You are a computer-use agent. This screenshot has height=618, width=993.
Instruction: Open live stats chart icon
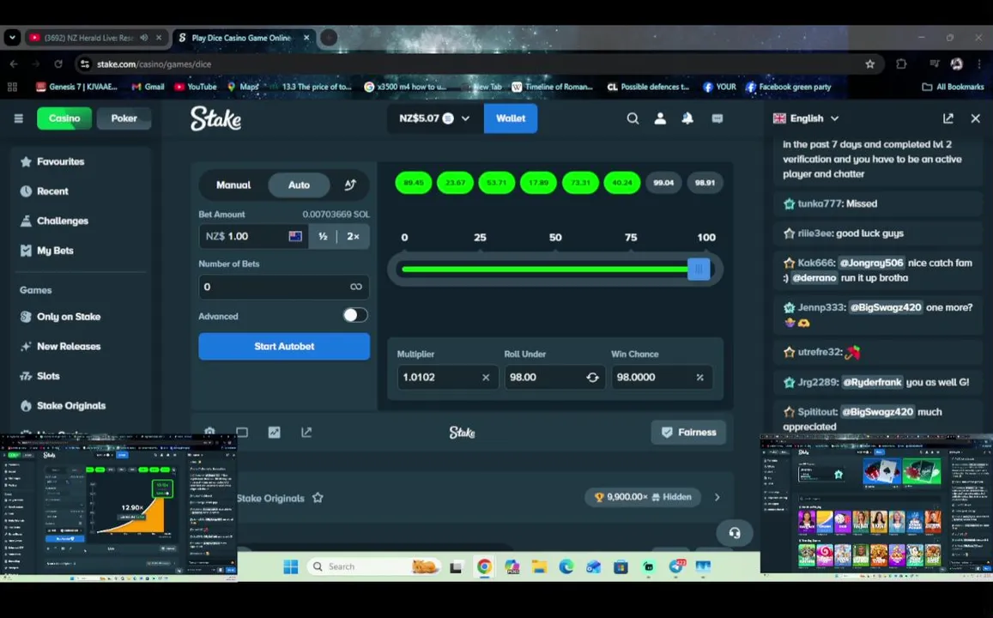pos(275,433)
